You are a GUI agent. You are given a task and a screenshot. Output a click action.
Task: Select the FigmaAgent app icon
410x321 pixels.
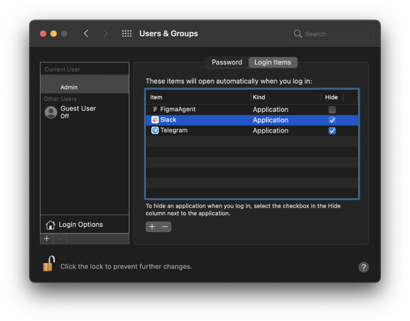click(x=155, y=110)
